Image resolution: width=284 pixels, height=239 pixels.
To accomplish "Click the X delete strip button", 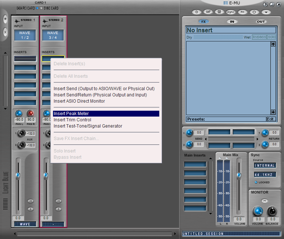I will [x=5, y=32].
